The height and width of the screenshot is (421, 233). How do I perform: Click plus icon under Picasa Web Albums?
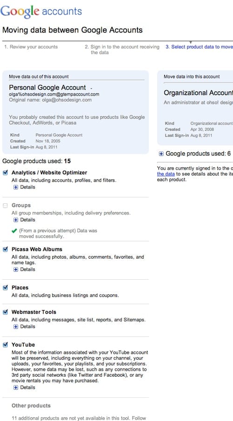coord(16,269)
